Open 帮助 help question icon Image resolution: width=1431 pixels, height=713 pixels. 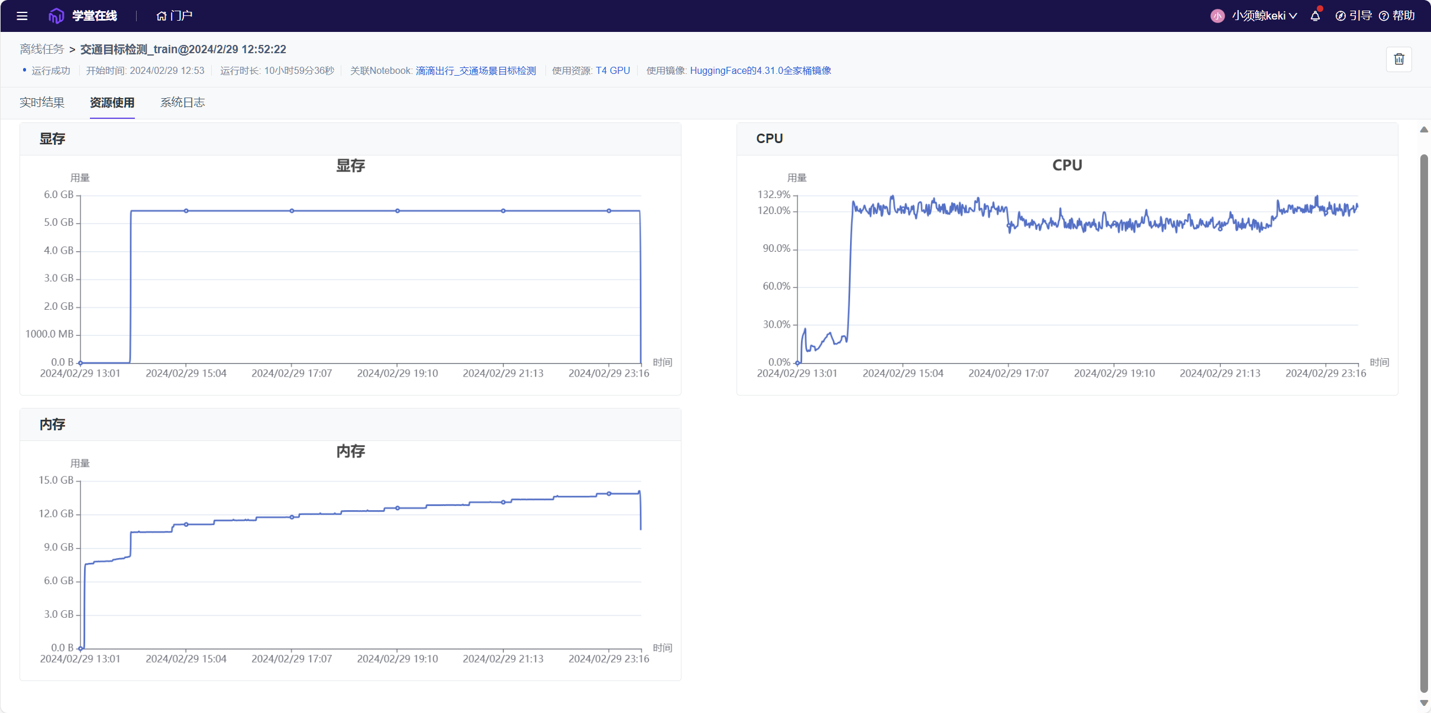(x=1384, y=16)
